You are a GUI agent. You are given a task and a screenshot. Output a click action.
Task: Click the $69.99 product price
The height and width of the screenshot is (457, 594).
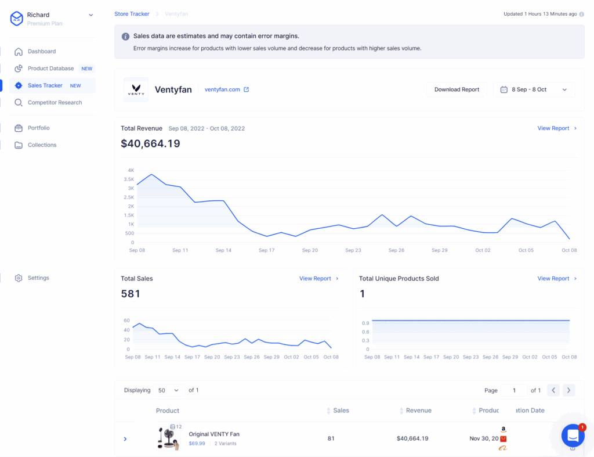click(197, 444)
